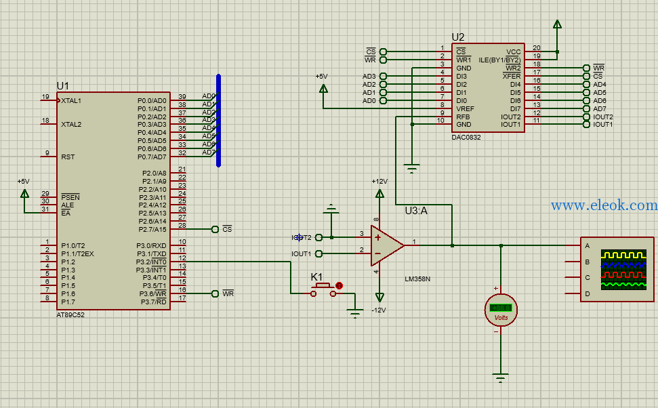Click the AD3 terminal left of DAC0832
This screenshot has height=408, width=658.
pos(383,76)
